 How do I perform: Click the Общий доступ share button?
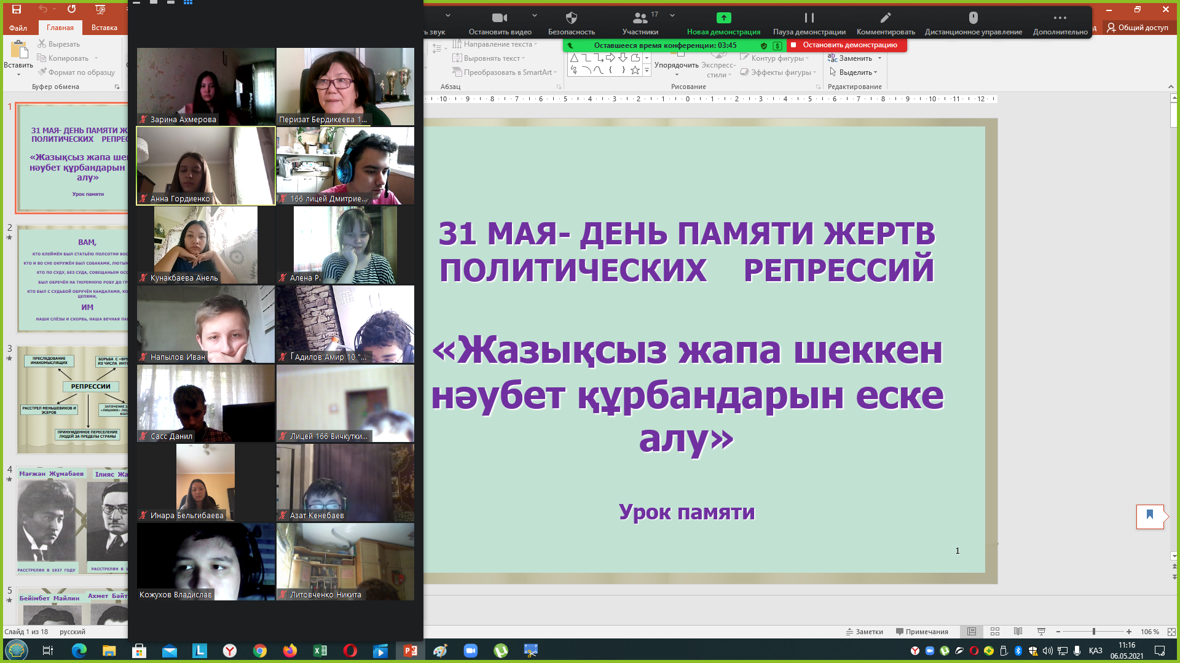pos(1138,28)
